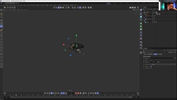Image resolution: width=177 pixels, height=100 pixels.
Task: Play the animation forward
Action: [54, 93]
